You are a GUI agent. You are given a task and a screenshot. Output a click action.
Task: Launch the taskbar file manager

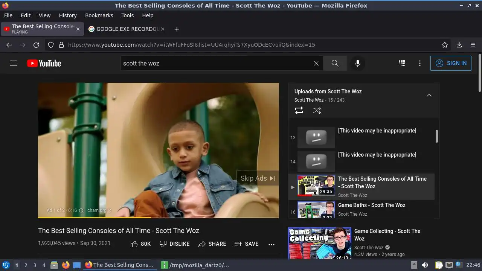coord(54,265)
